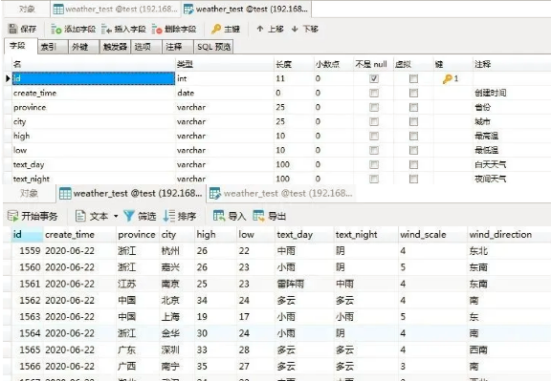The image size is (551, 381).
Task: Click the primary key icon in id row
Action: [x=448, y=79]
